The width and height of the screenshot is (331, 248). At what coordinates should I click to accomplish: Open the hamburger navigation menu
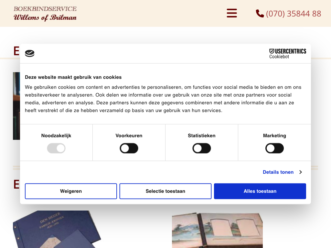(232, 13)
